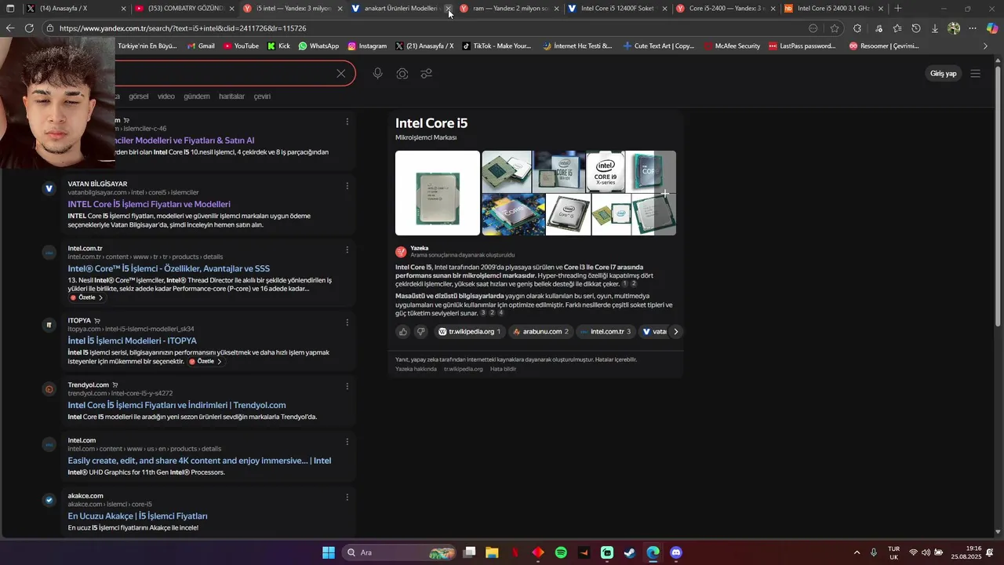Refresh the current page

click(29, 28)
